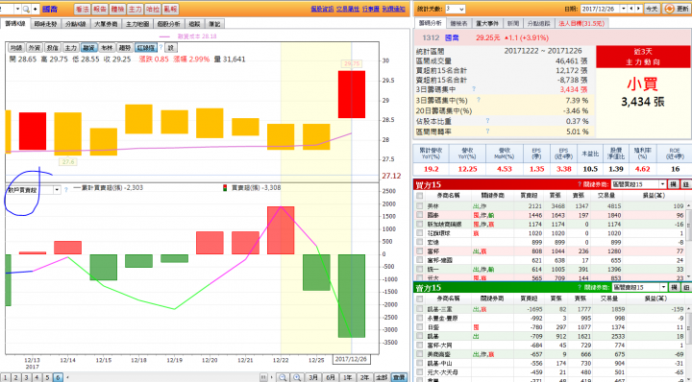Screen dimensions: 692x382
Task: Toggle the 均線 indicator button
Action: tap(16, 48)
